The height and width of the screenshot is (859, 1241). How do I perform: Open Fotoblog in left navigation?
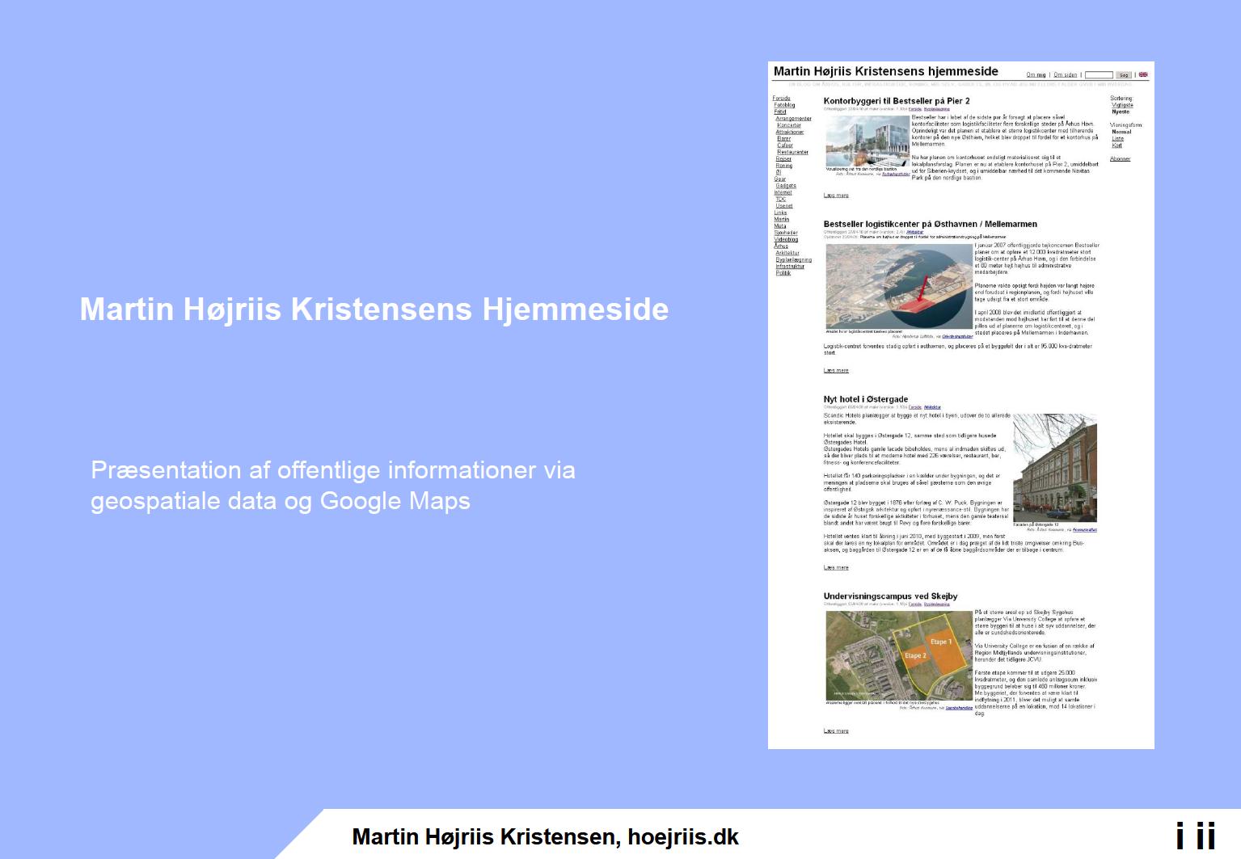point(784,105)
